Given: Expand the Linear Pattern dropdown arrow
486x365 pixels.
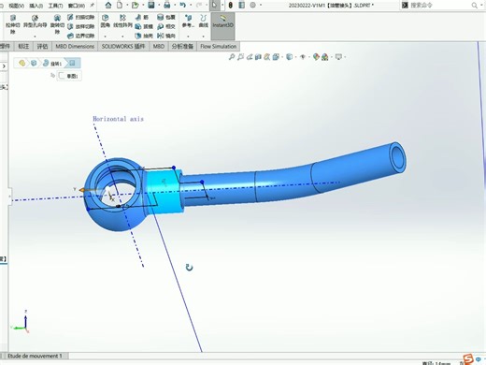Looking at the screenshot, I should 122,36.
